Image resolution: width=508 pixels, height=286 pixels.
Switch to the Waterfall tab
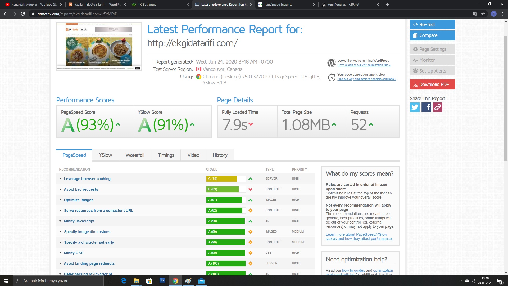(x=135, y=155)
